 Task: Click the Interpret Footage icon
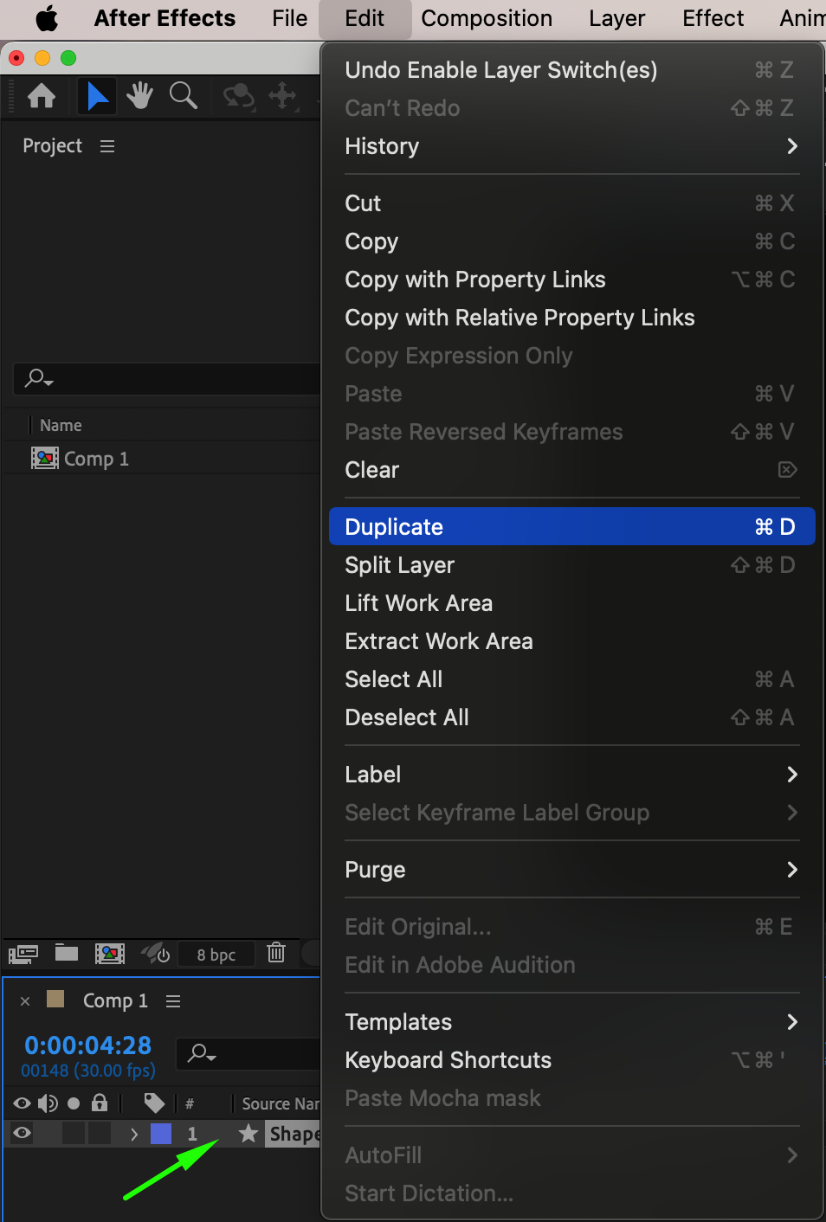[23, 954]
